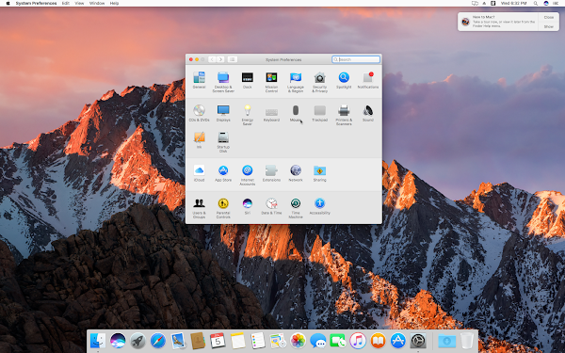Open Security & Privacy preferences
Screen dimensions: 565x353
pos(319,82)
